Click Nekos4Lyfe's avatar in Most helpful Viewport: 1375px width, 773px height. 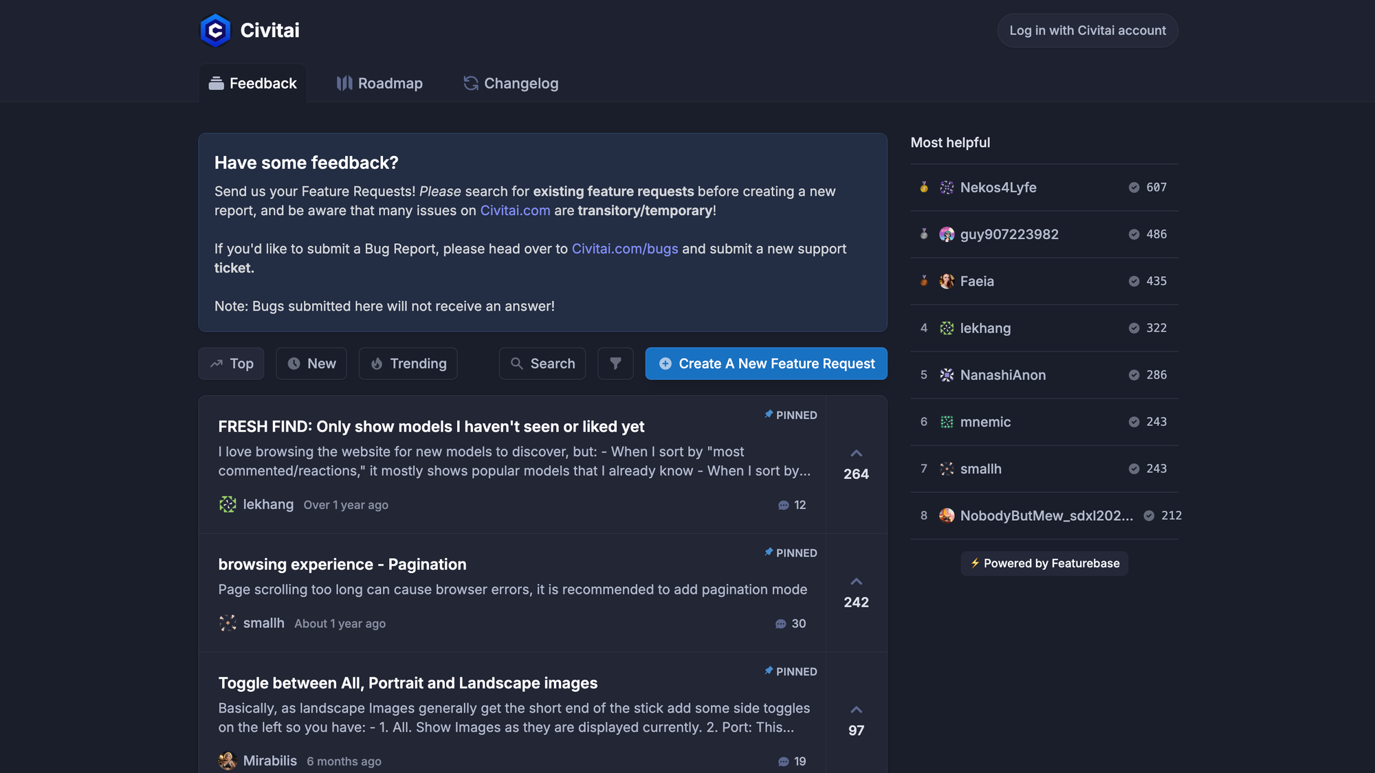coord(947,187)
